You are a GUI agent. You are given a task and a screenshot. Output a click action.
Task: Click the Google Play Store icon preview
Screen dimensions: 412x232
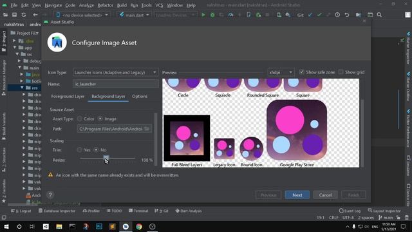[x=297, y=130]
